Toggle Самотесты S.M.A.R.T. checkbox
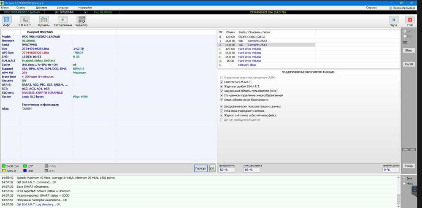This screenshot has width=422, height=208. coord(222,82)
